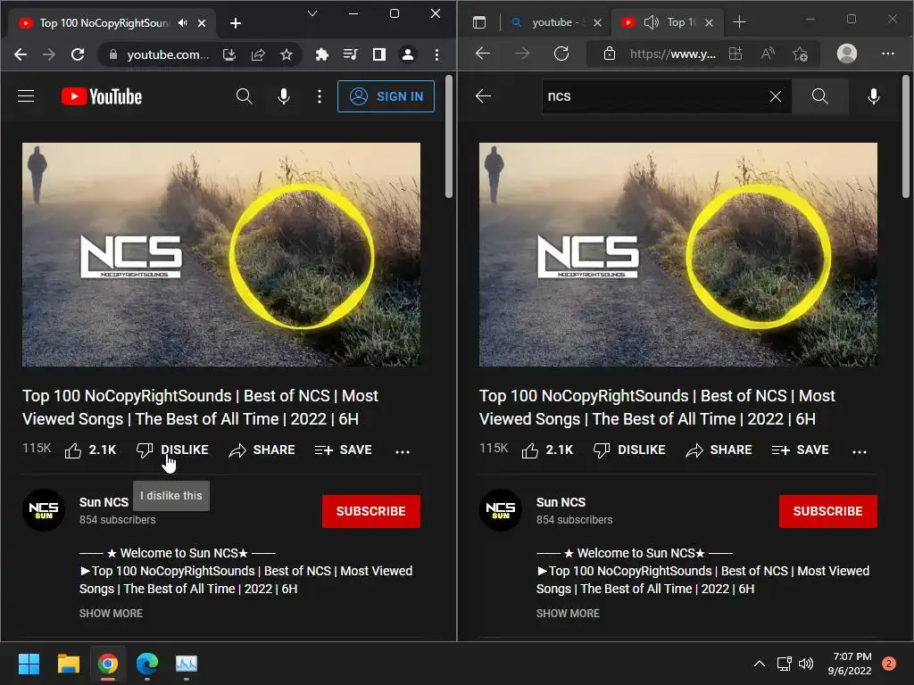Open more actions ellipsis in Edge video
The width and height of the screenshot is (914, 685).
tap(860, 450)
